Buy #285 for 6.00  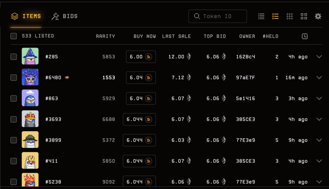pyautogui.click(x=141, y=57)
